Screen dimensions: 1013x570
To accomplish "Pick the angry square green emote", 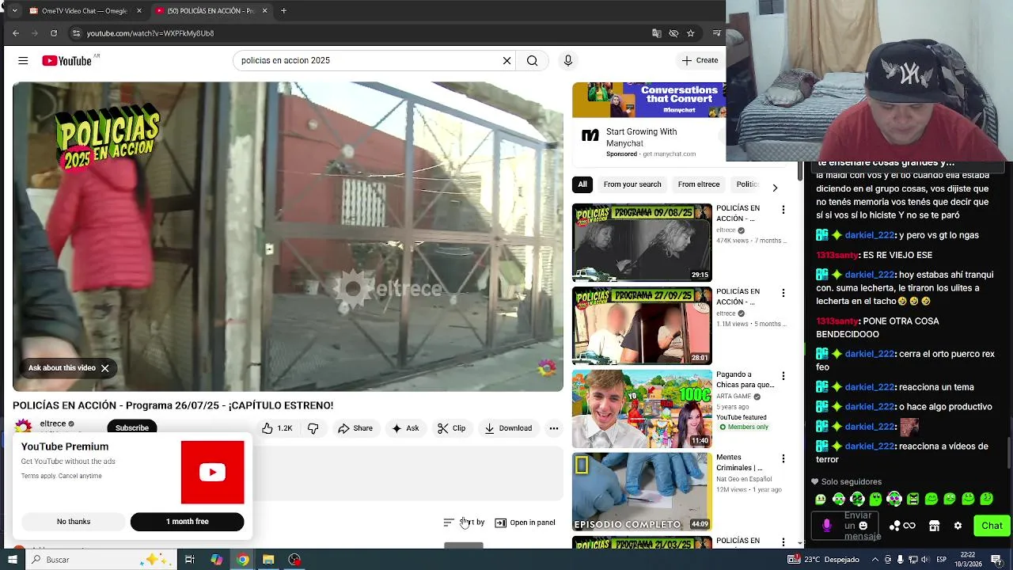I will (912, 499).
